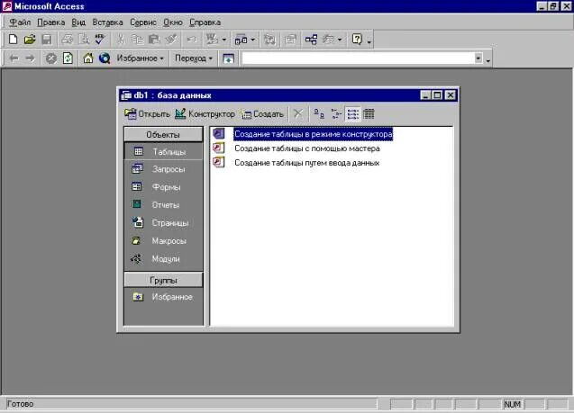Click the web toolbar Back arrow
Image resolution: width=574 pixels, height=413 pixels.
point(14,58)
